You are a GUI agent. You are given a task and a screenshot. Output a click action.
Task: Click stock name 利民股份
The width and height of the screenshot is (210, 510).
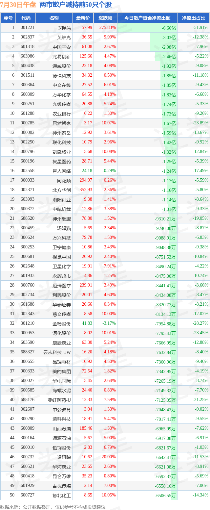pyautogui.click(x=62, y=295)
